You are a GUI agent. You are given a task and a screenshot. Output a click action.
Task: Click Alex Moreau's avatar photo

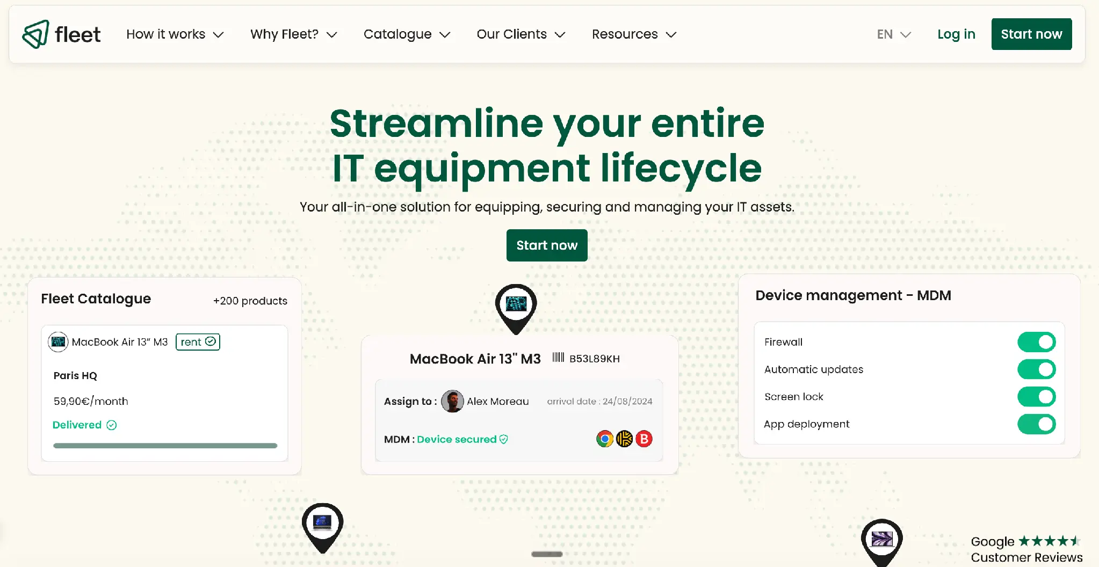(x=452, y=401)
